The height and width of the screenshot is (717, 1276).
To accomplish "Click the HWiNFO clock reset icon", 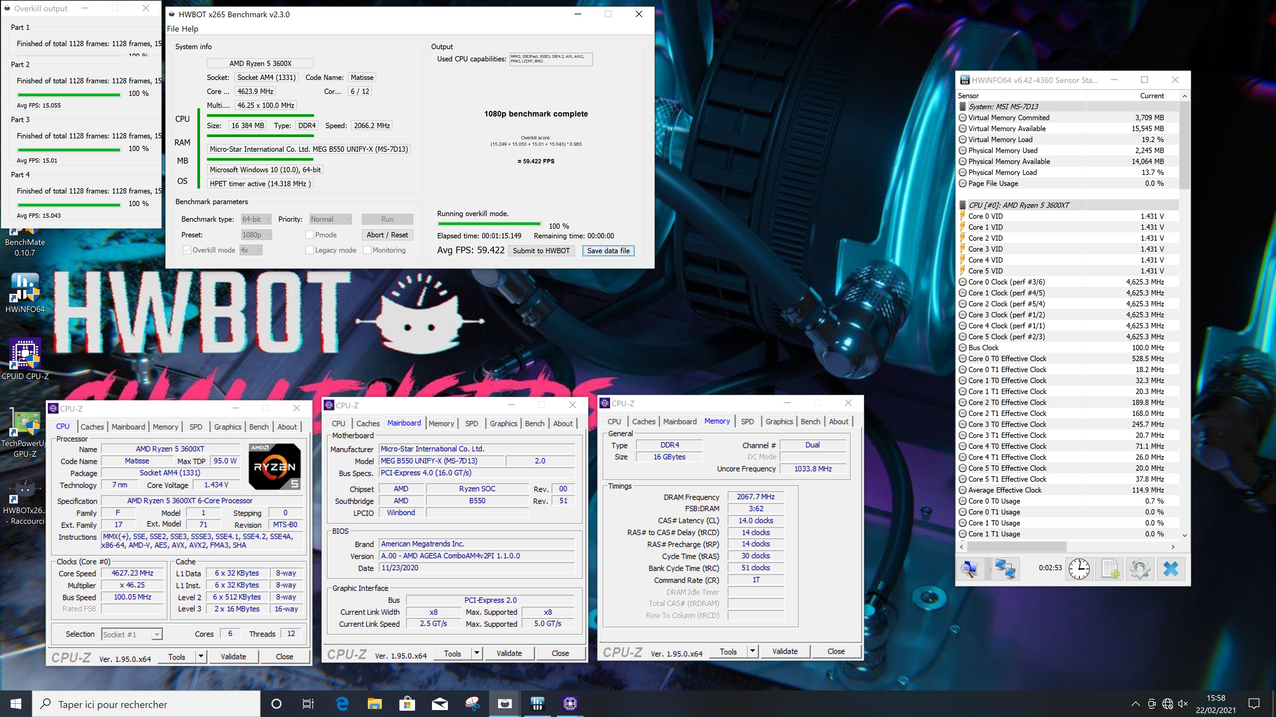I will coord(1079,569).
